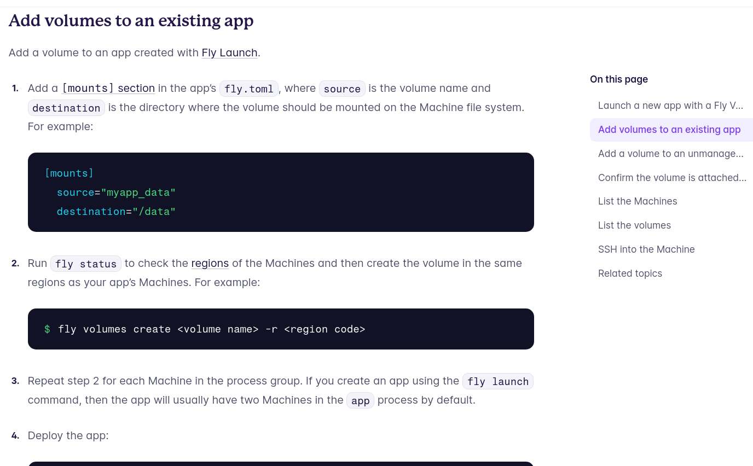Select 'Add volumes to an existing app' sidebar item
Screen dimensions: 753x466
(669, 130)
